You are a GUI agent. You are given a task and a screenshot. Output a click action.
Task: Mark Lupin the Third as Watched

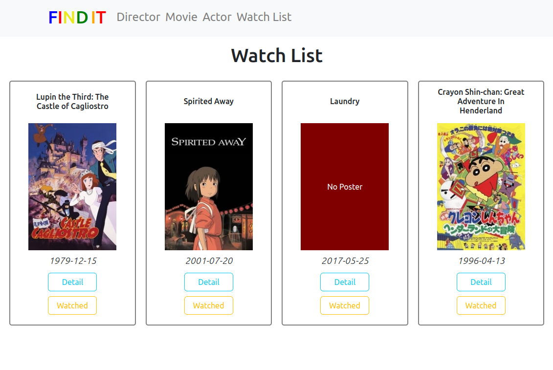pyautogui.click(x=72, y=305)
